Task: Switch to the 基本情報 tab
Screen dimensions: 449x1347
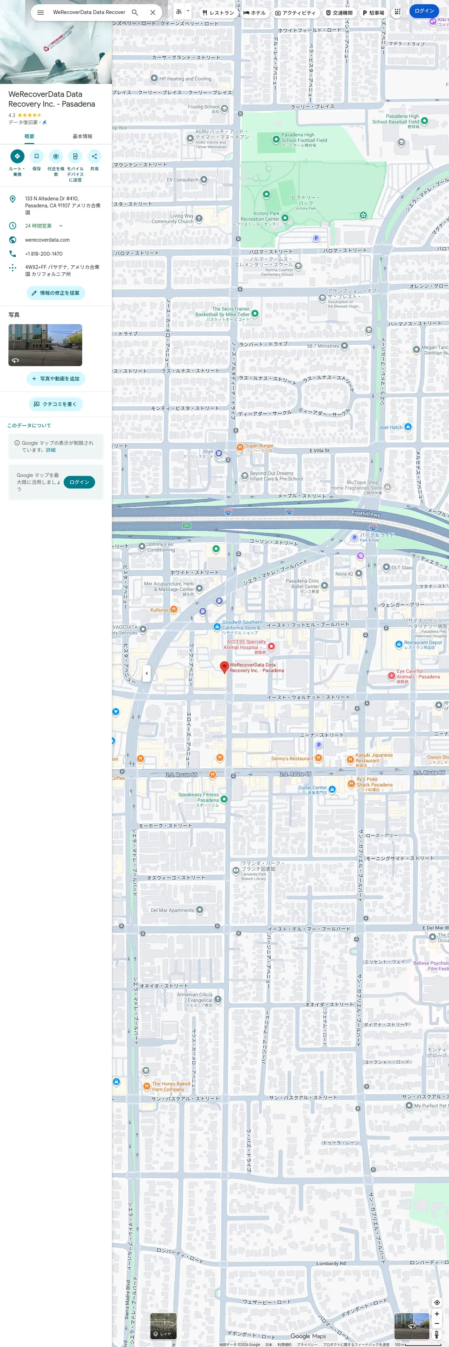Action: click(82, 136)
